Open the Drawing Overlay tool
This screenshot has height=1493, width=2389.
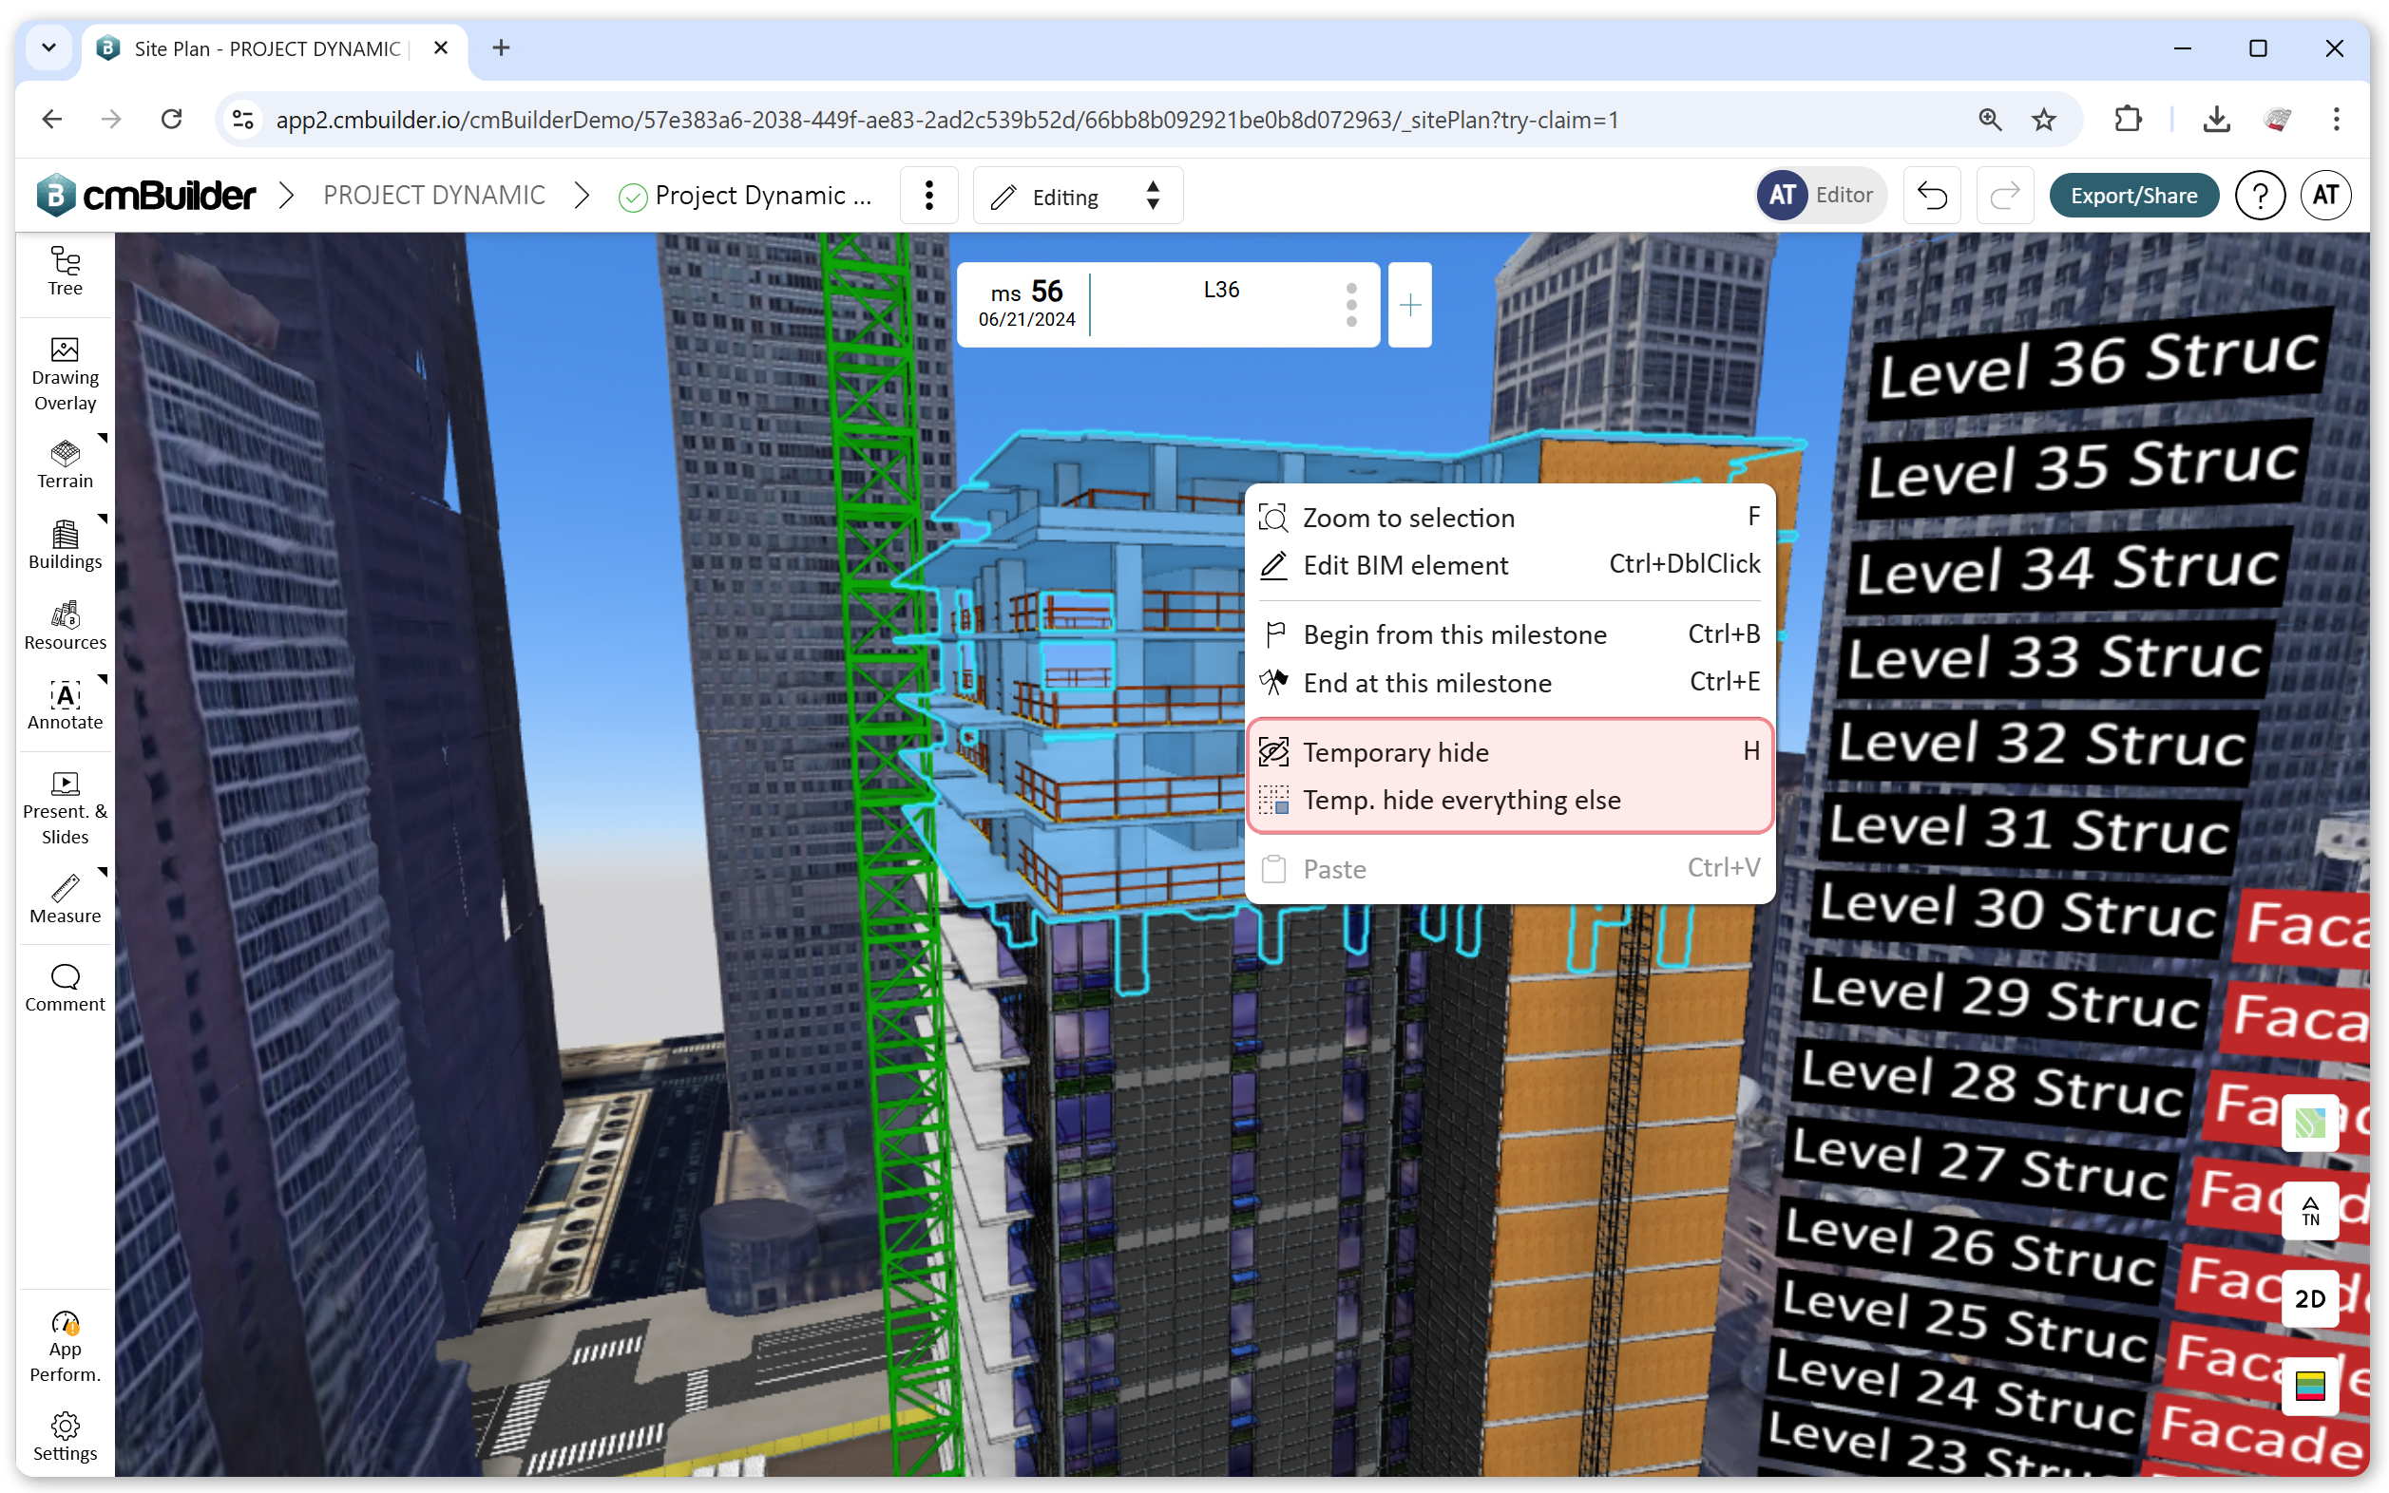66,375
